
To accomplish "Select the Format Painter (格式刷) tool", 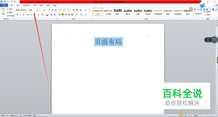I will (10, 15).
